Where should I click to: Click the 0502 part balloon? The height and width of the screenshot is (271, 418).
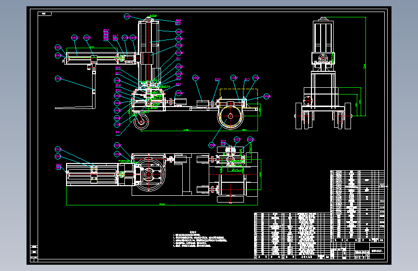coord(196,78)
